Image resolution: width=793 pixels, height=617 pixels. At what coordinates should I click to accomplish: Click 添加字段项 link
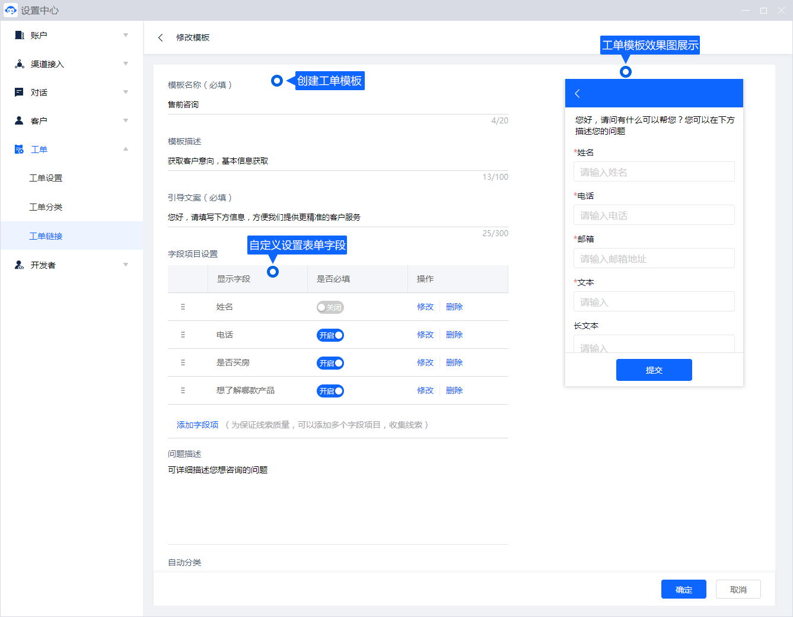tap(198, 425)
